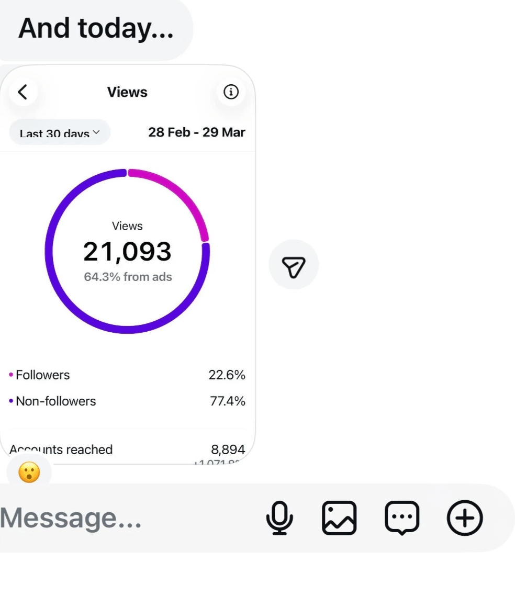Expand the Last 30 days dropdown
515x596 pixels.
click(x=60, y=133)
